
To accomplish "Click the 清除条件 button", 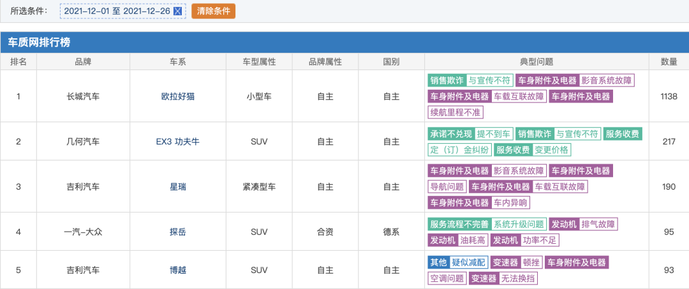I will pyautogui.click(x=214, y=11).
